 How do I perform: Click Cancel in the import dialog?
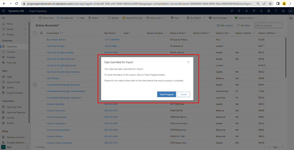click(x=183, y=95)
